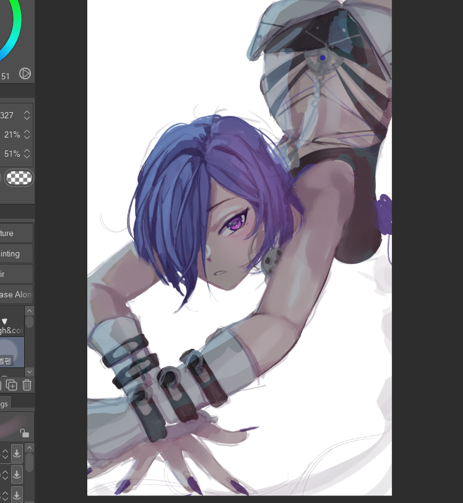This screenshot has width=463, height=503.
Task: Click the stepper arrows beside the 51% field
Action: tap(27, 154)
